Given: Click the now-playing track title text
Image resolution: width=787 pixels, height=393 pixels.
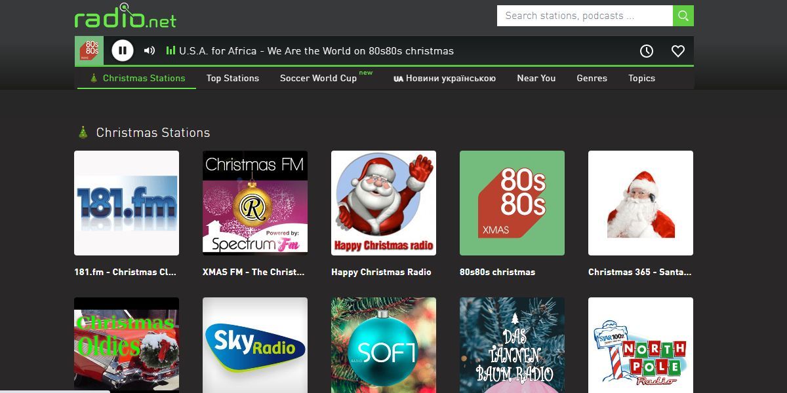Looking at the screenshot, I should pos(316,51).
